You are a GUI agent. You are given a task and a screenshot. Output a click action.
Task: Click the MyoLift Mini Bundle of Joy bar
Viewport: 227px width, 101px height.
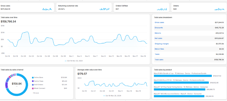point(183,76)
